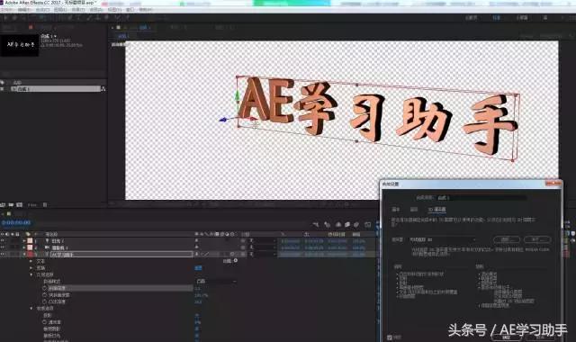The width and height of the screenshot is (576, 342).
Task: Select the 3D 渲染器 tab in dialog
Action: [436, 210]
